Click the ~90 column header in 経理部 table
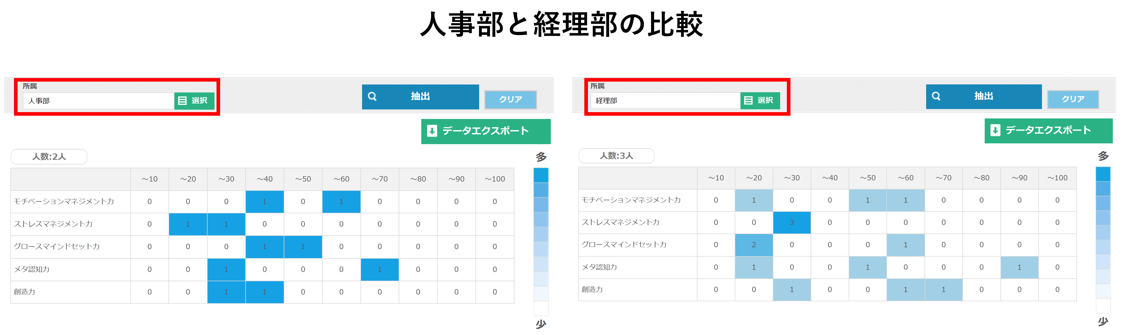 pyautogui.click(x=1019, y=178)
